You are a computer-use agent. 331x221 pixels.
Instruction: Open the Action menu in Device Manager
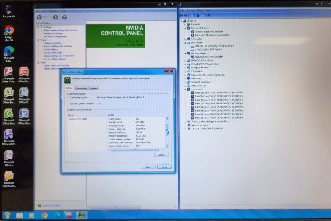point(190,11)
